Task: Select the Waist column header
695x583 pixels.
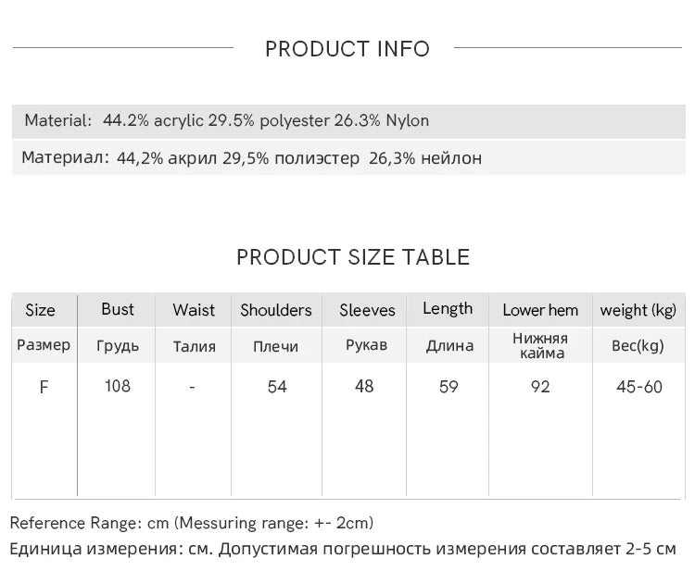Action: (x=194, y=310)
